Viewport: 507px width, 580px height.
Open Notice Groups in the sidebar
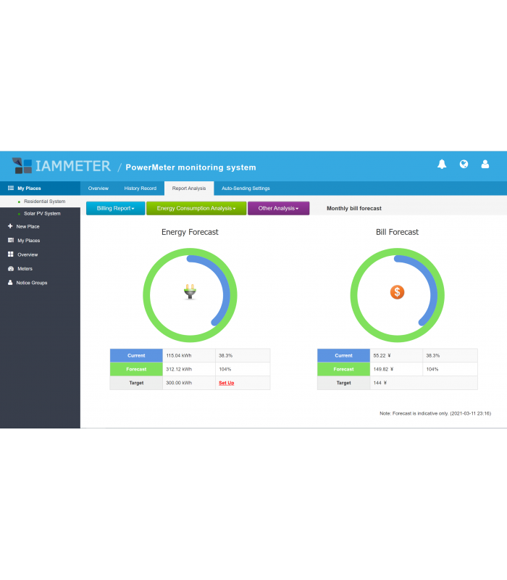[31, 283]
